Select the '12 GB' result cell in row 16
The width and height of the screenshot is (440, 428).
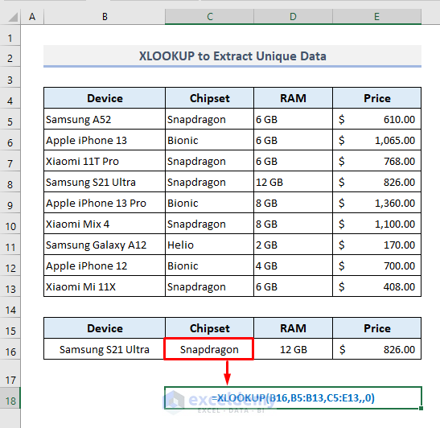pyautogui.click(x=293, y=349)
